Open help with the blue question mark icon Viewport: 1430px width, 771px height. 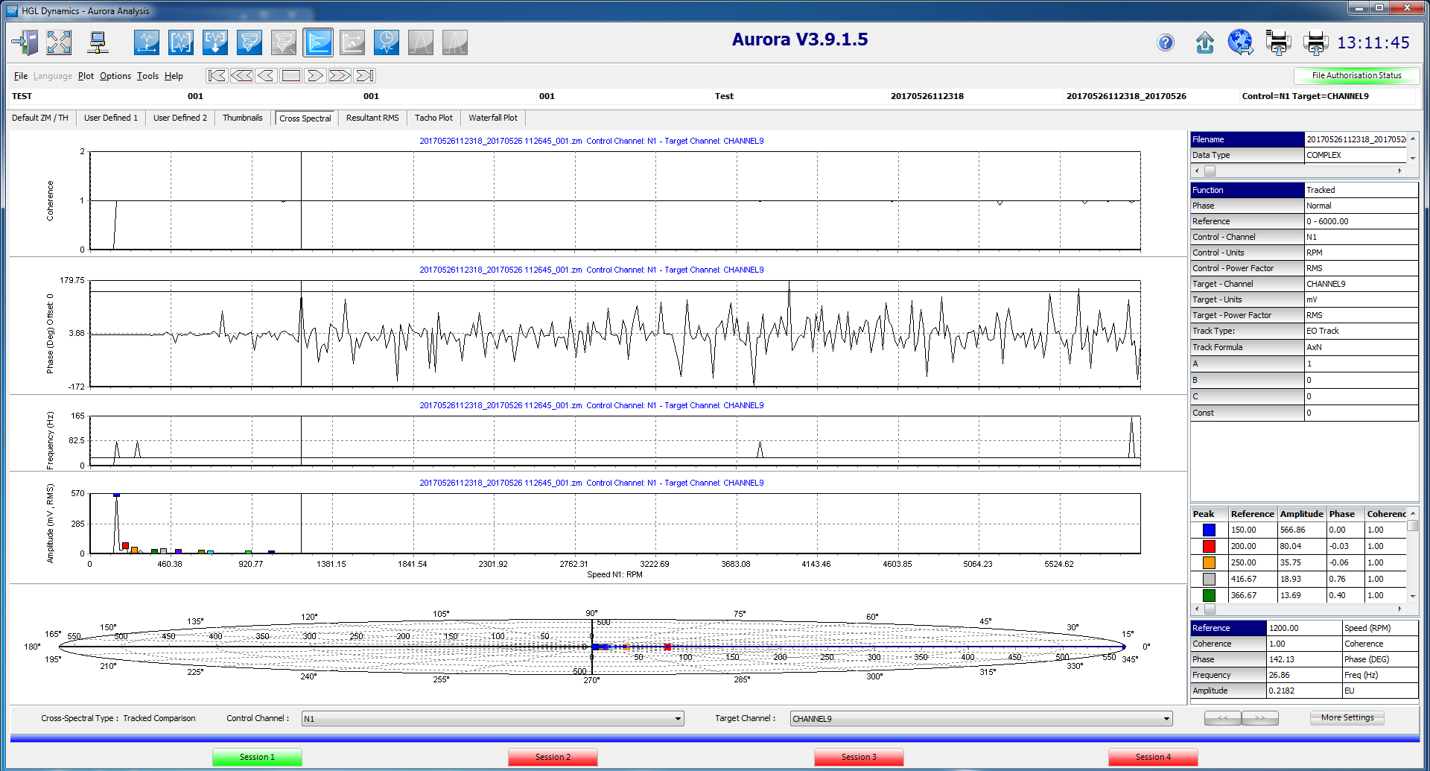[1166, 43]
